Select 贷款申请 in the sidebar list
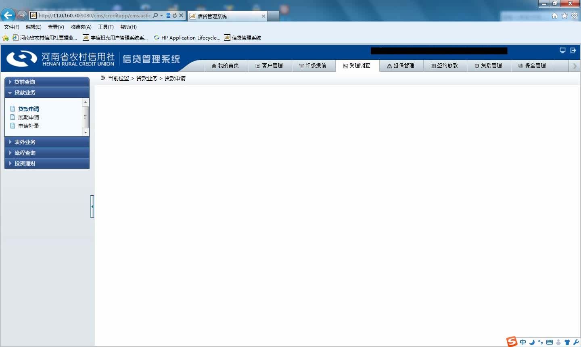The height and width of the screenshot is (347, 581). pyautogui.click(x=28, y=109)
